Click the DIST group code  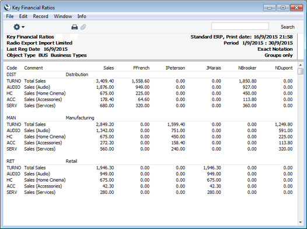point(11,74)
